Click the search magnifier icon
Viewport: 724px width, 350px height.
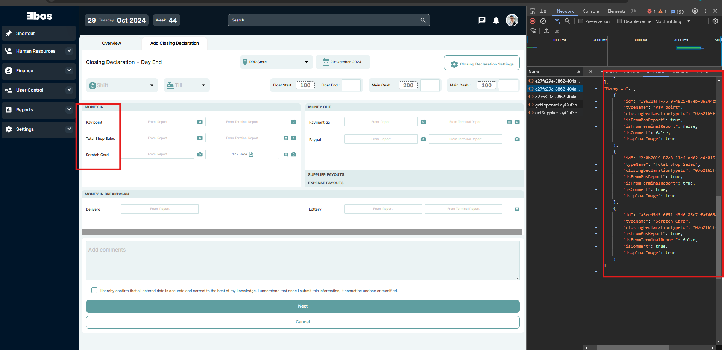coord(423,20)
